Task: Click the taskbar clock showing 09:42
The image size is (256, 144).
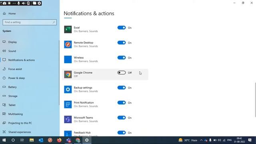Action: [239, 140]
